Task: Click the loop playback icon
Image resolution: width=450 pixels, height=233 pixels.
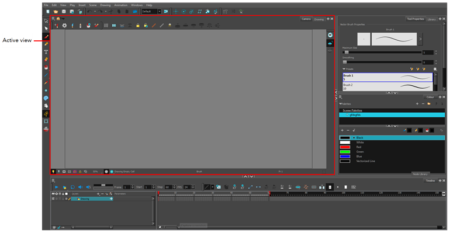Action: (x=72, y=187)
